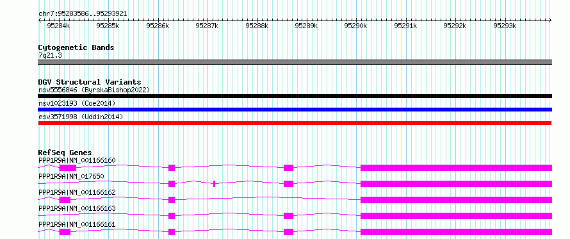Select NM_001166161 exon near 95284k
The image size is (570, 239).
65,232
